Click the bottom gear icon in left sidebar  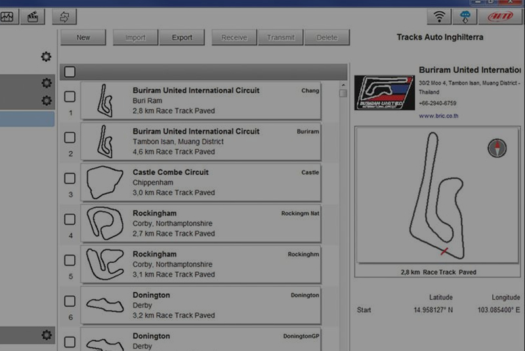point(46,335)
